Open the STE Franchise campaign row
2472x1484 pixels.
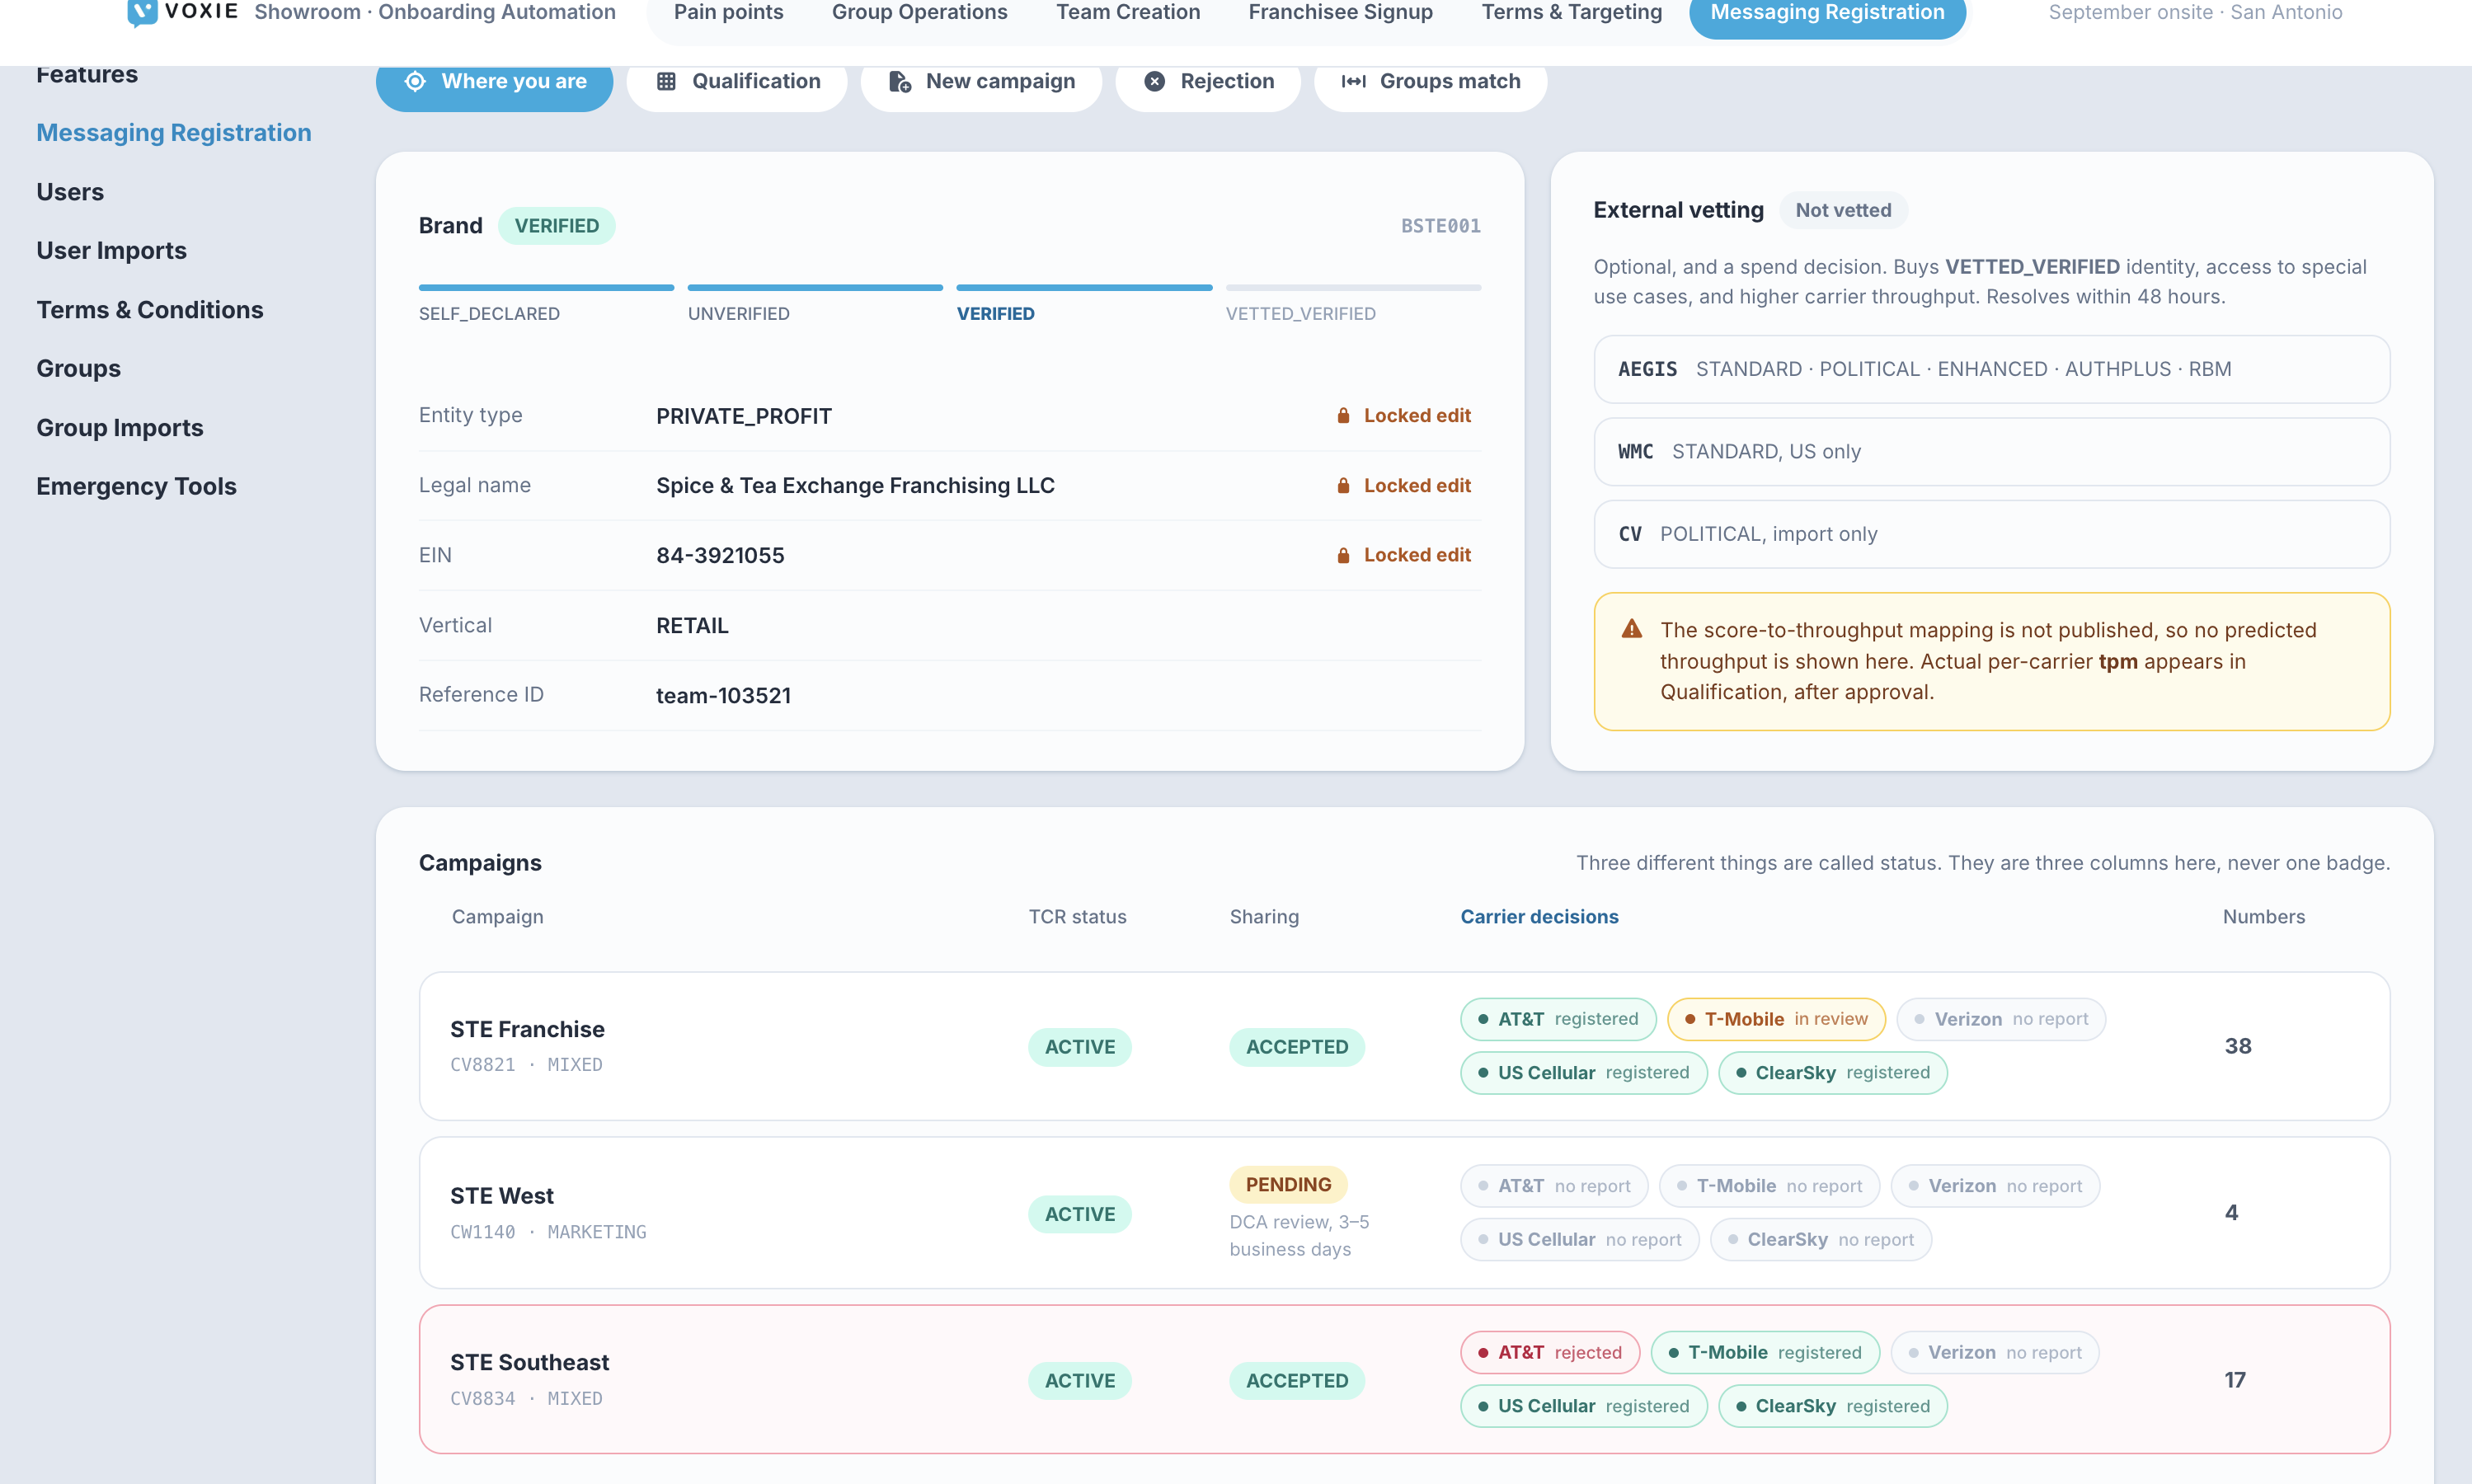point(1404,1046)
